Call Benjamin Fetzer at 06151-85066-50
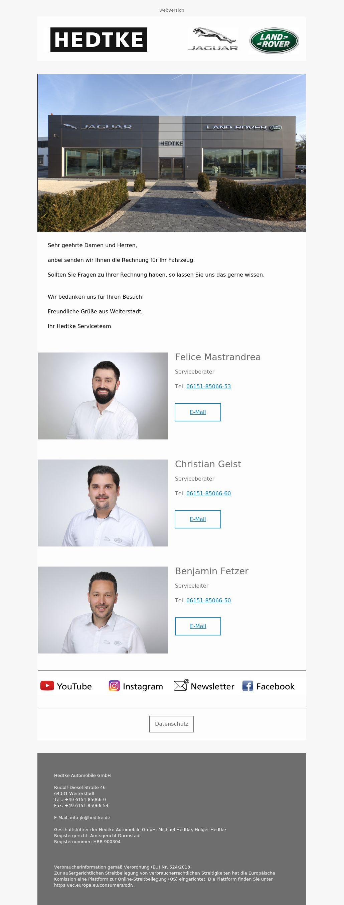The height and width of the screenshot is (905, 344). pyautogui.click(x=209, y=600)
